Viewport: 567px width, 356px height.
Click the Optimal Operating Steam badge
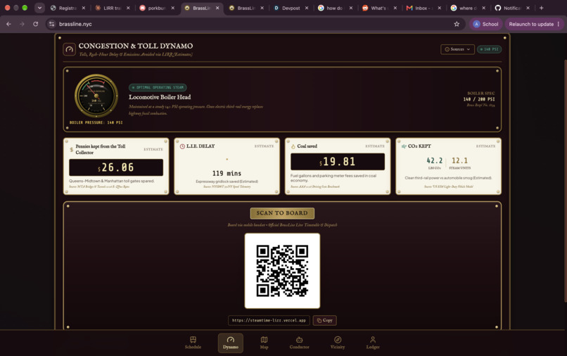tap(158, 87)
